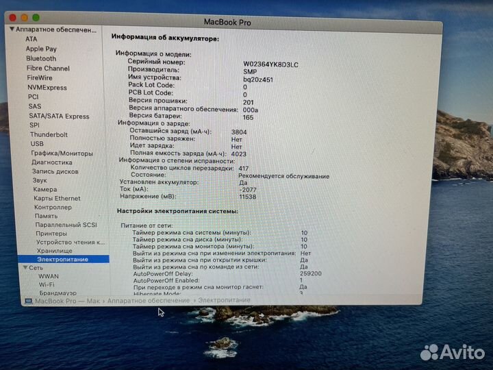Click battery version value 165

pyautogui.click(x=248, y=117)
